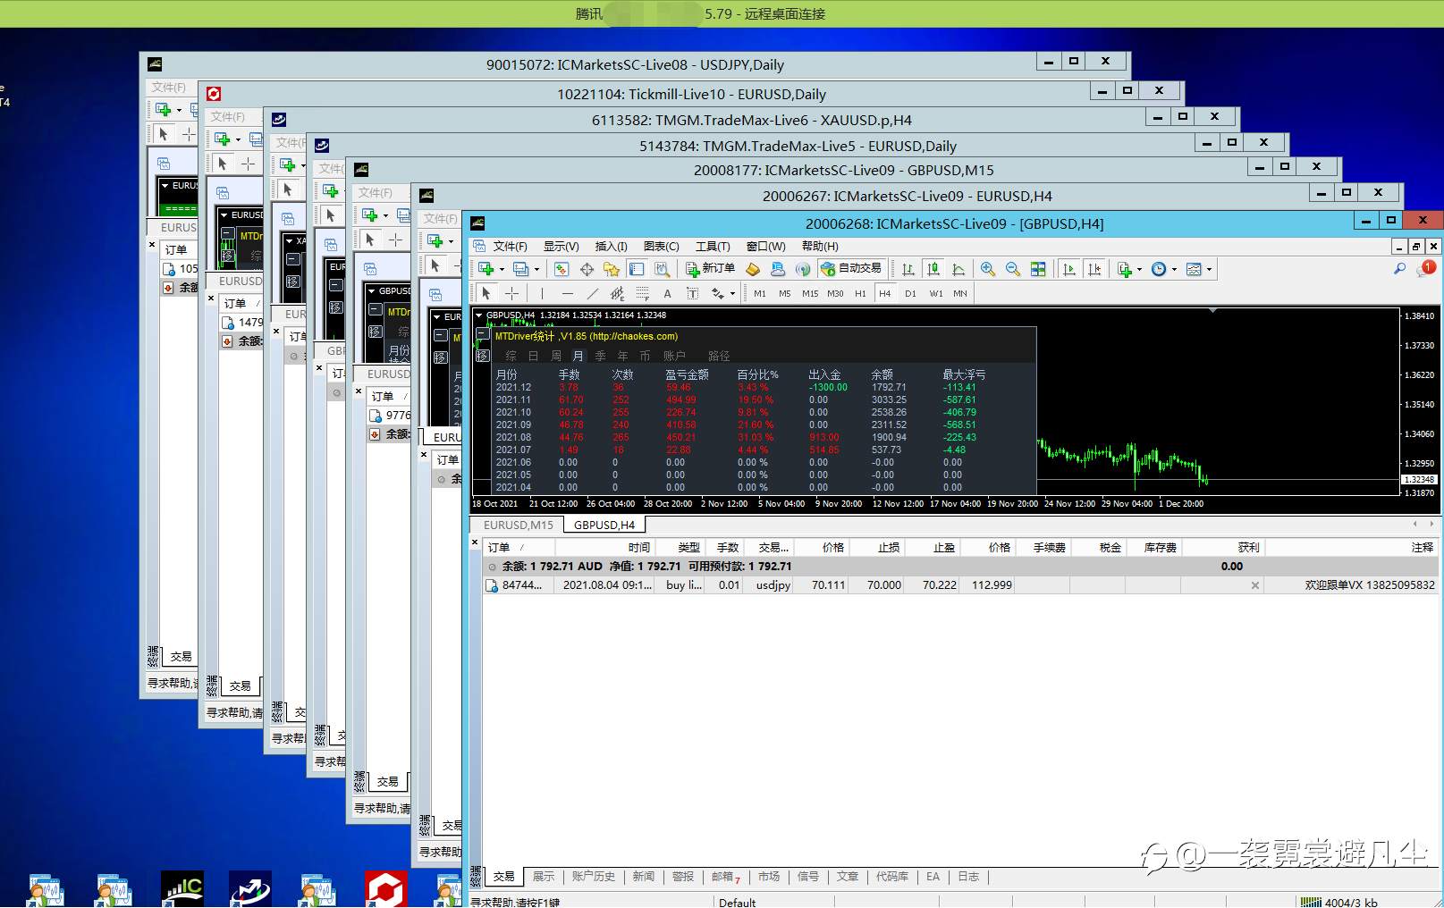This screenshot has height=908, width=1444.
Task: Select the D1 timeframe button
Action: (x=910, y=293)
